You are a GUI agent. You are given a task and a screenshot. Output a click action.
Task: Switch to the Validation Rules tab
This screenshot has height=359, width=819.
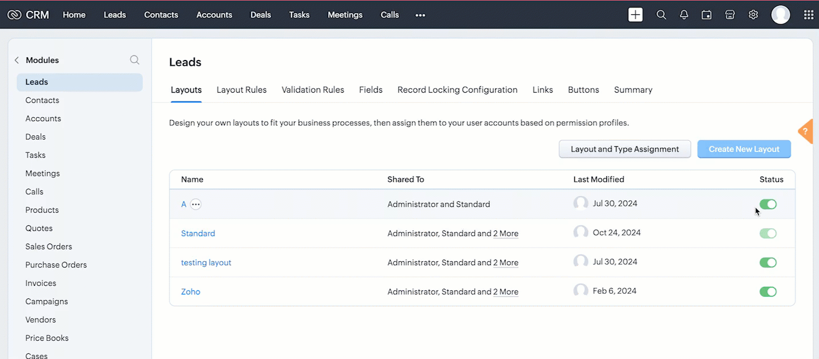click(x=313, y=90)
